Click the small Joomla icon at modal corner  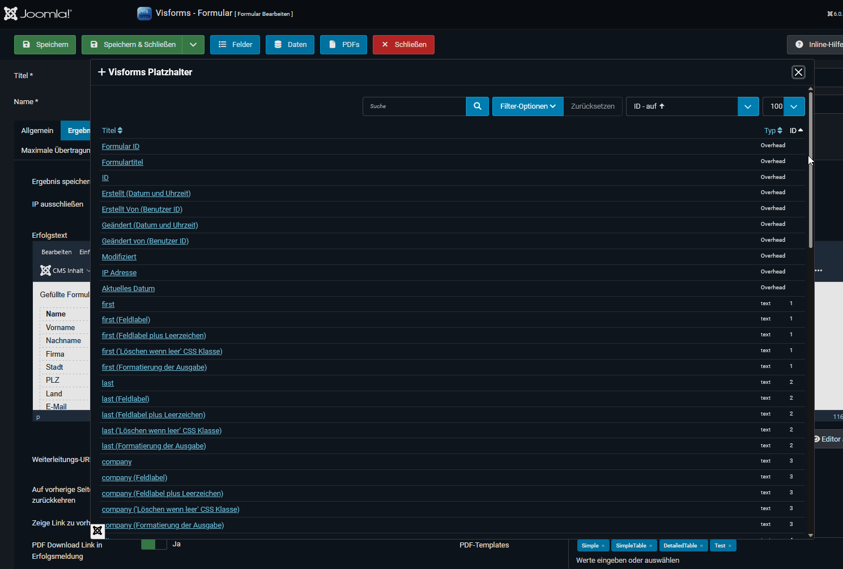point(97,531)
